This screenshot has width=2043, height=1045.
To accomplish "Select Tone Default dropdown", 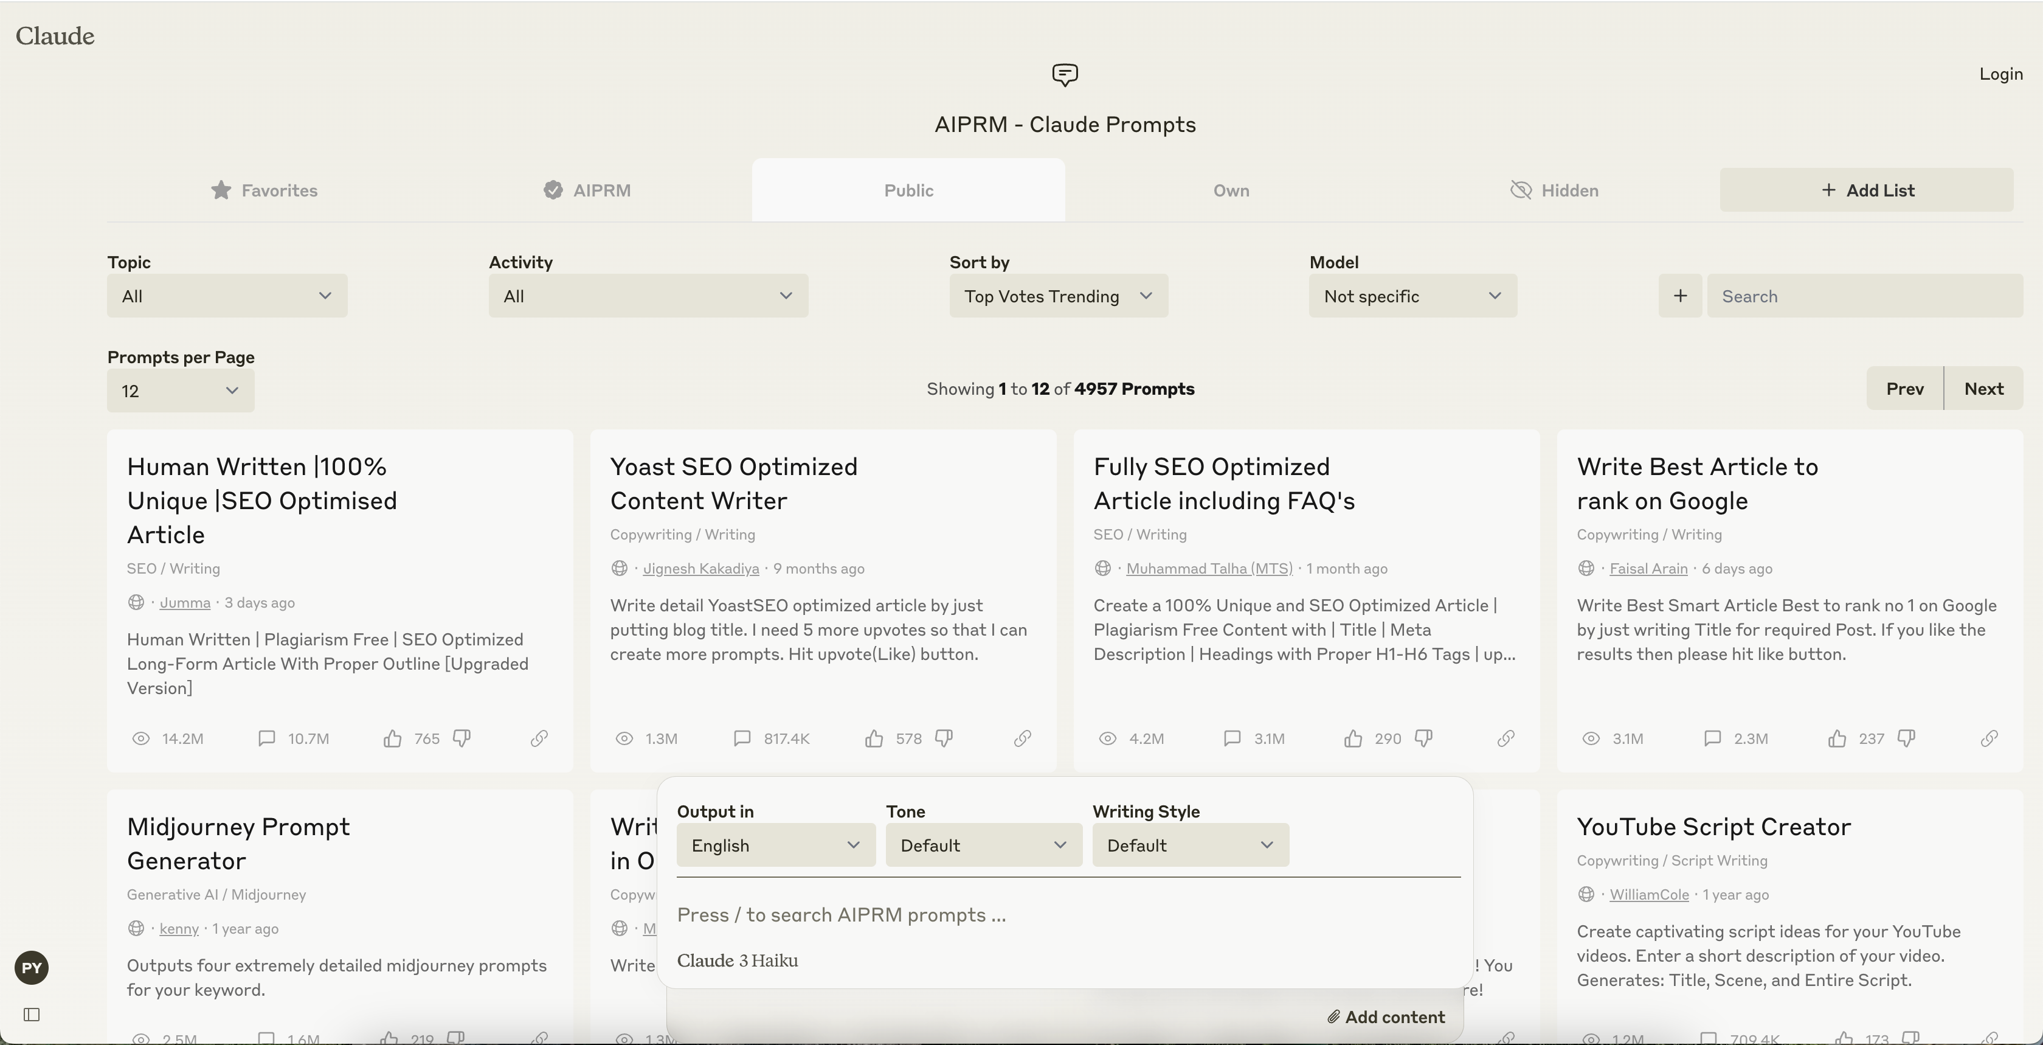I will pyautogui.click(x=981, y=844).
